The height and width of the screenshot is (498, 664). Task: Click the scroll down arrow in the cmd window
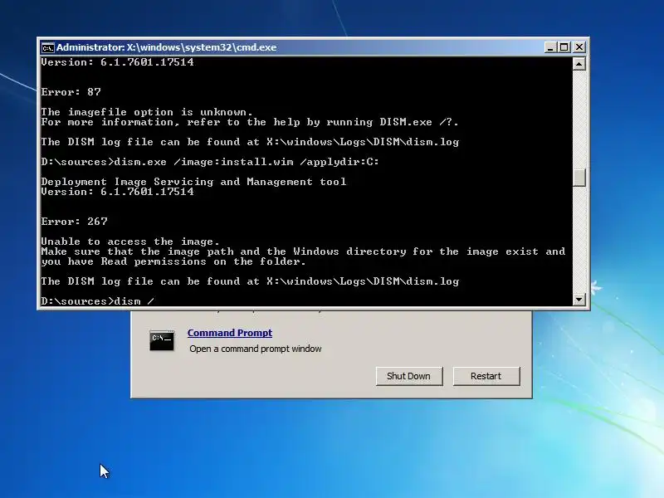tap(579, 300)
